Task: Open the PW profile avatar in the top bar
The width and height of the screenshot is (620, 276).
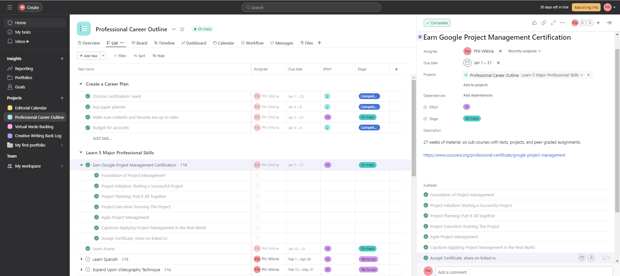Action: tap(607, 7)
